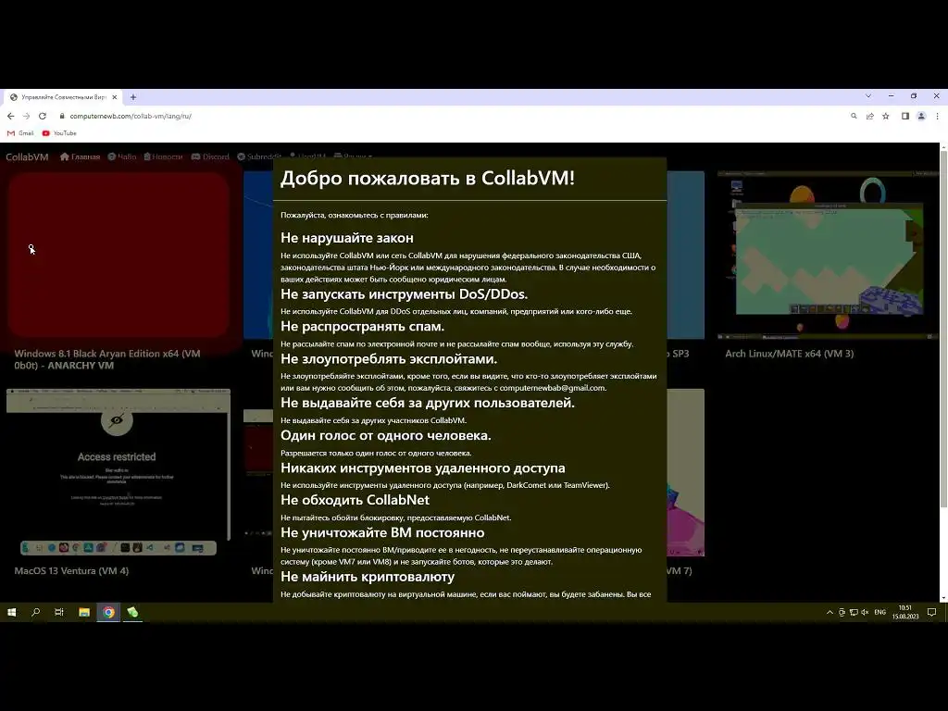Show hidden system tray icons
This screenshot has height=711, width=948.
829,613
